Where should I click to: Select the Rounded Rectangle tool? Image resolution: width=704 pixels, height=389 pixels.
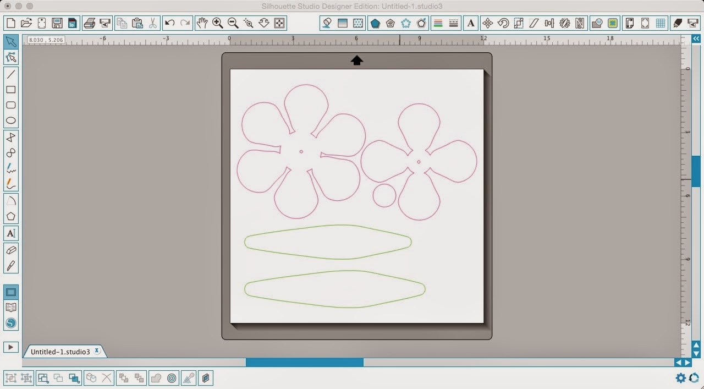11,105
